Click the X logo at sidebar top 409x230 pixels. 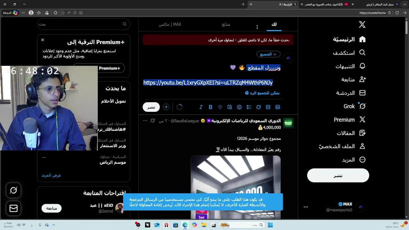point(362,25)
